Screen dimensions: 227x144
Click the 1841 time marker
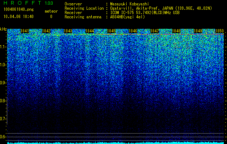pyautogui.click(x=25, y=31)
